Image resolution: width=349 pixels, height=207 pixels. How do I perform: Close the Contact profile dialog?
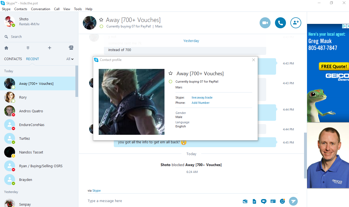[254, 60]
